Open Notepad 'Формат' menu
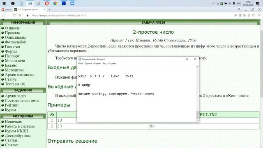 coord(97,63)
